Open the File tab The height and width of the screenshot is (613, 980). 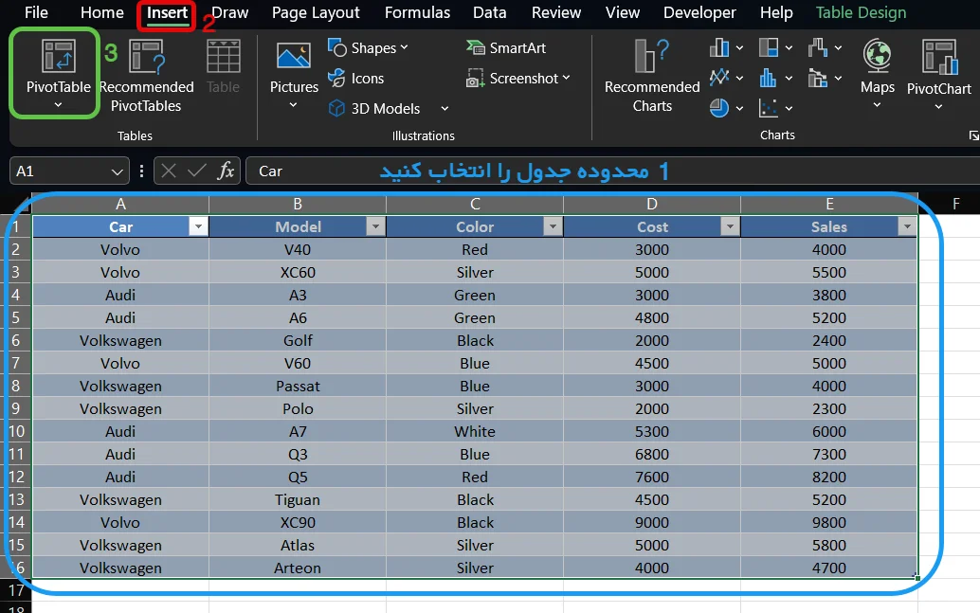tap(36, 12)
